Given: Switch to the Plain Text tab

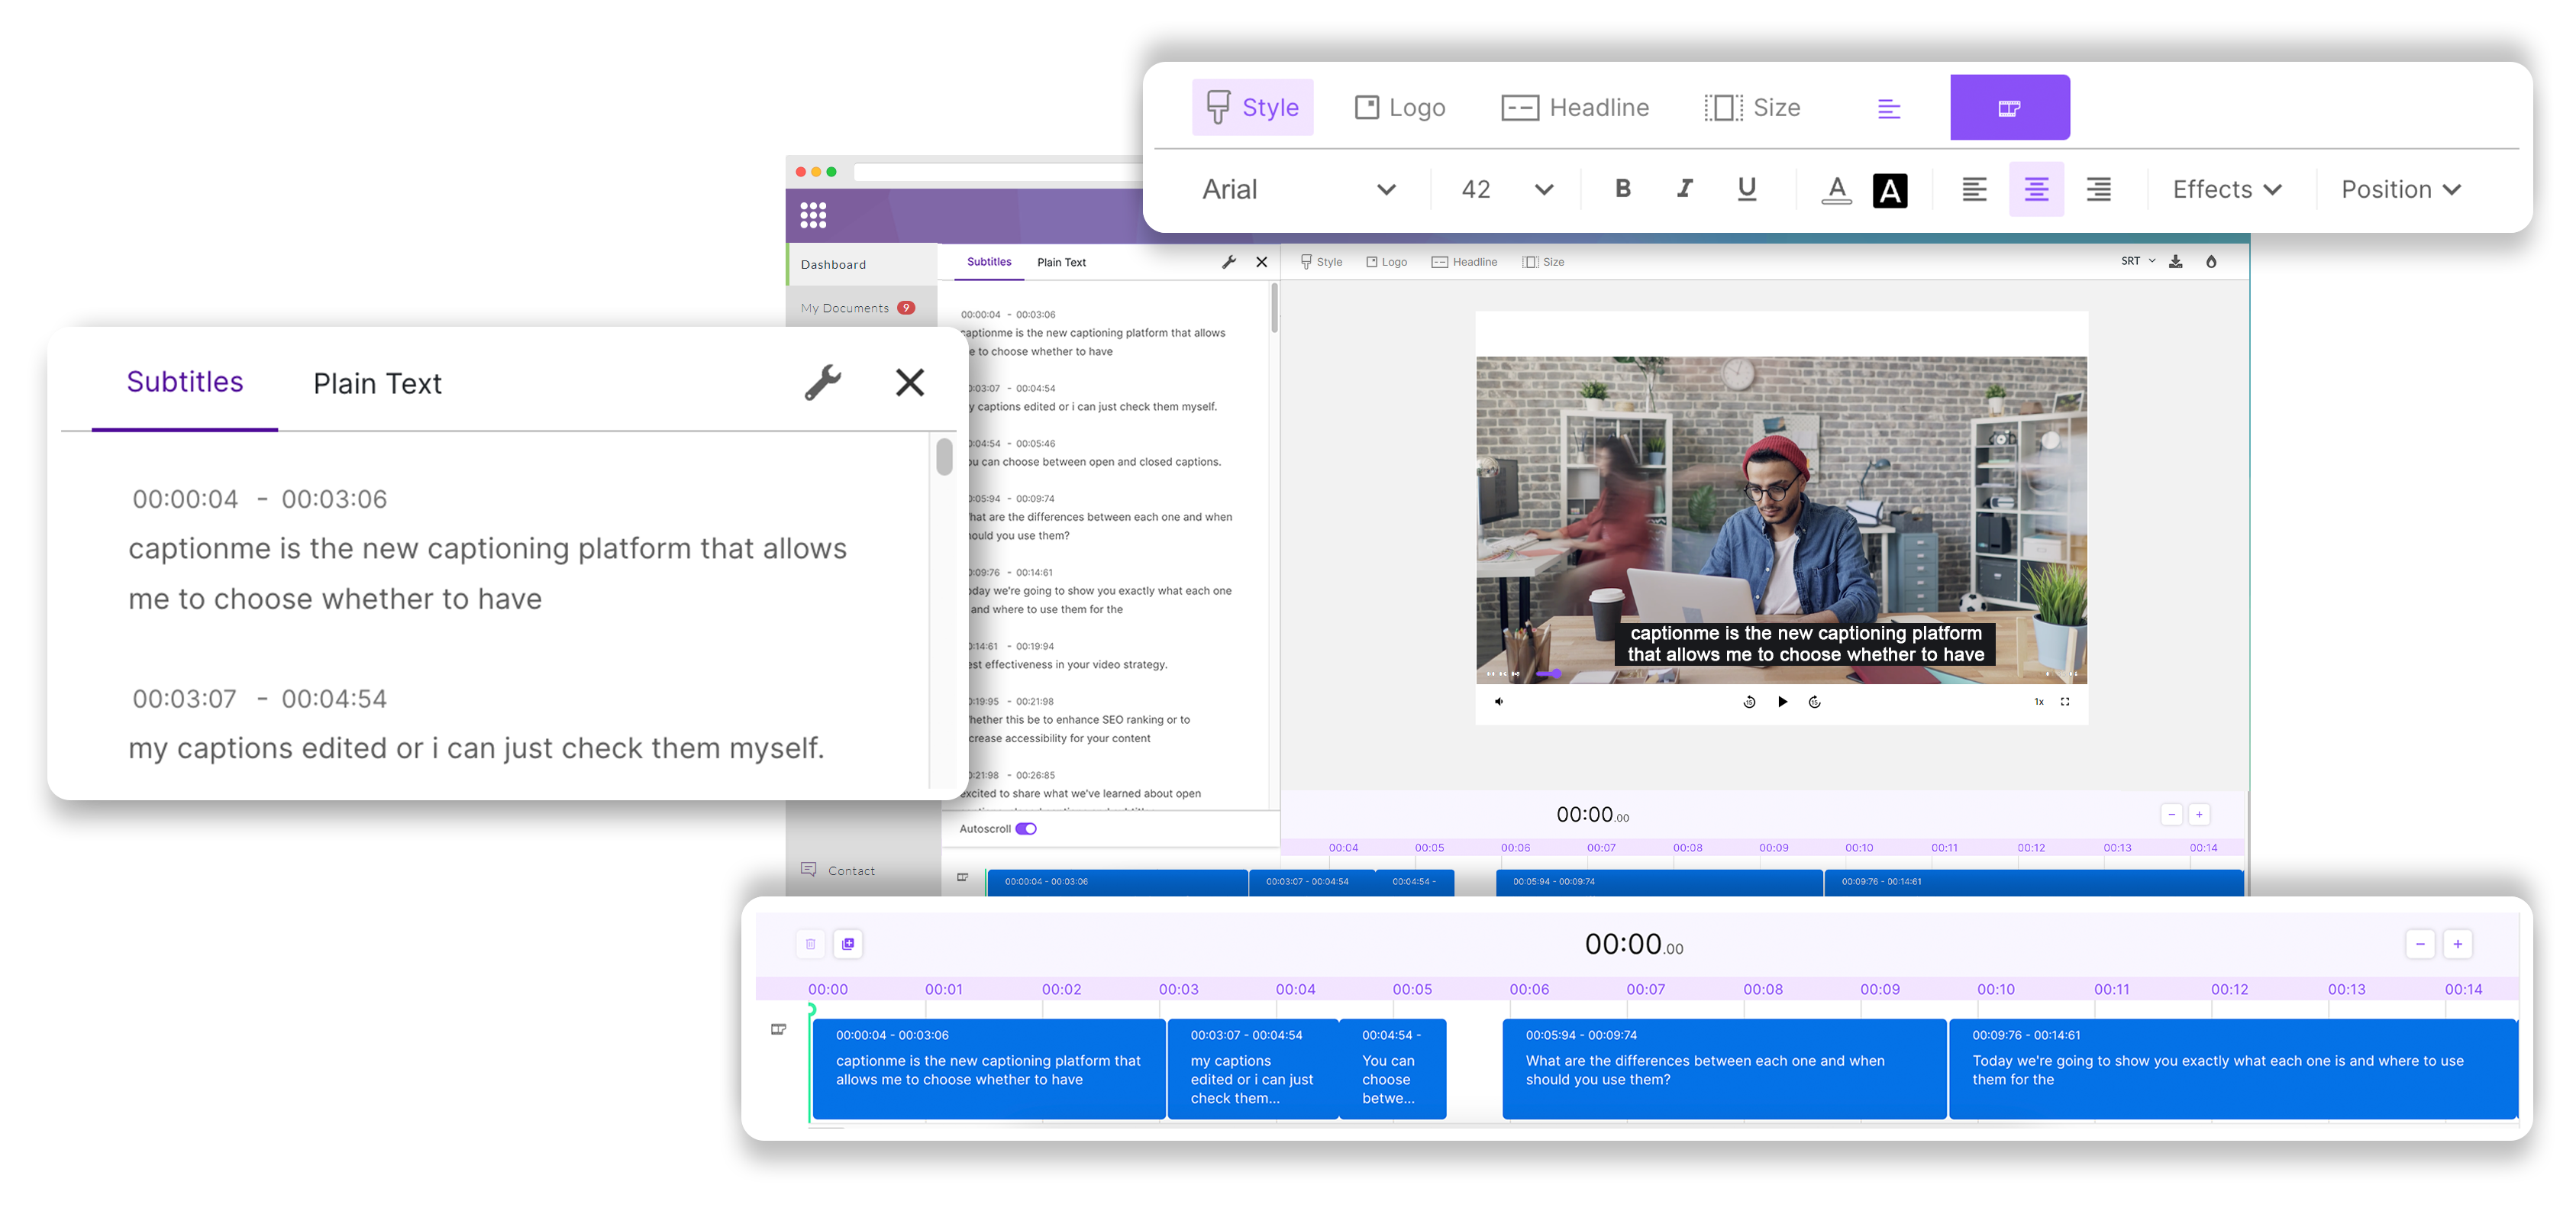Looking at the screenshot, I should 377,383.
